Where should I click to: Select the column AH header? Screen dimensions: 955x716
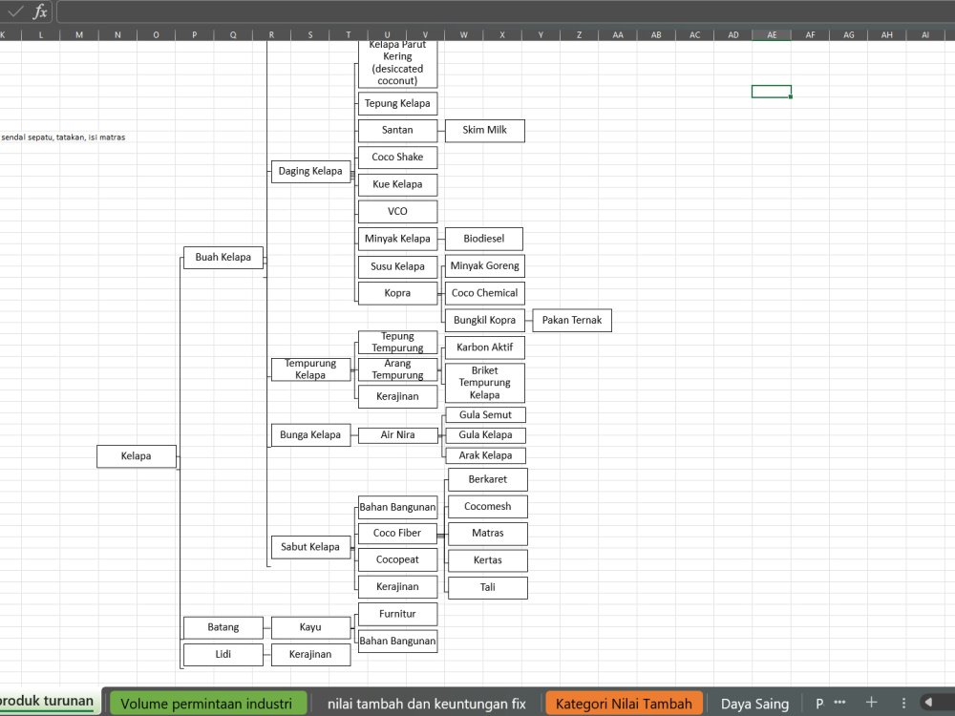point(887,34)
